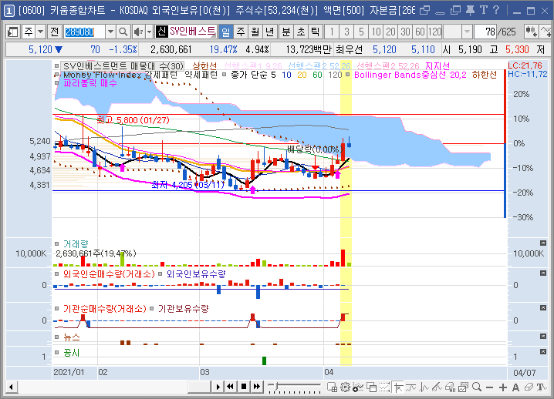This screenshot has height=399, width=554.
Task: Toggle the 기관순매수량 indicator box
Action: (x=56, y=309)
